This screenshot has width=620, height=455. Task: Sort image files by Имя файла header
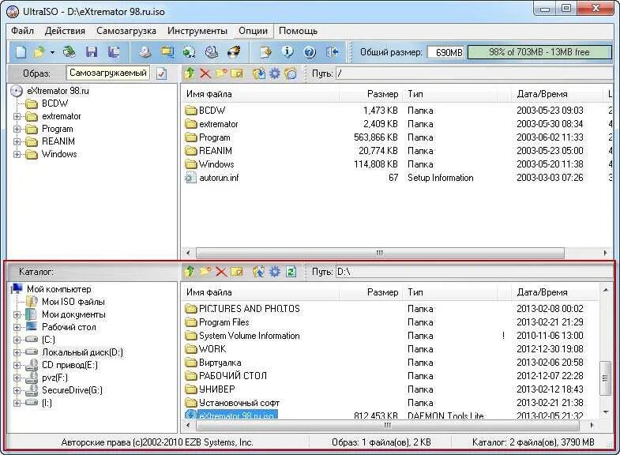261,94
